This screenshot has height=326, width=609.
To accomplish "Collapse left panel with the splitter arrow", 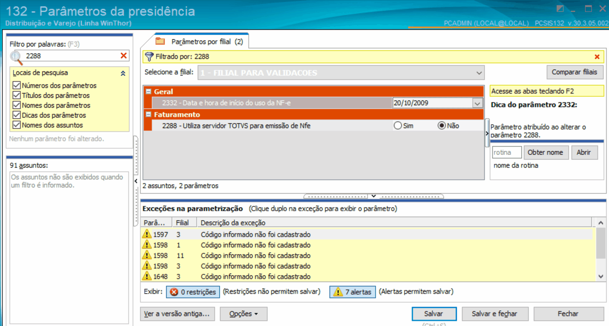I will pyautogui.click(x=136, y=181).
